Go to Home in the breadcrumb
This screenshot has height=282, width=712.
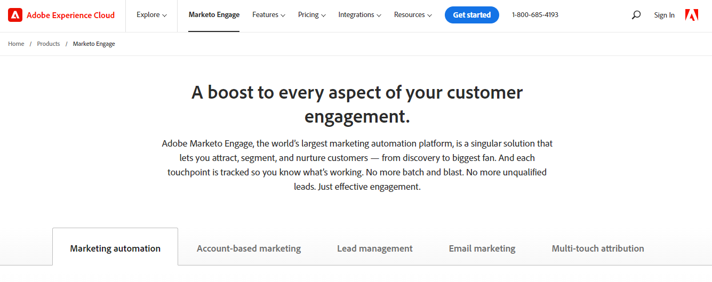(x=16, y=44)
